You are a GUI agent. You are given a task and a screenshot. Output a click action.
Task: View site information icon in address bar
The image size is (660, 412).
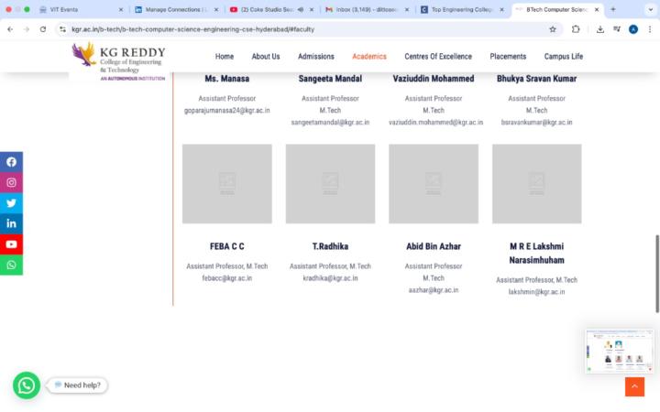click(62, 29)
